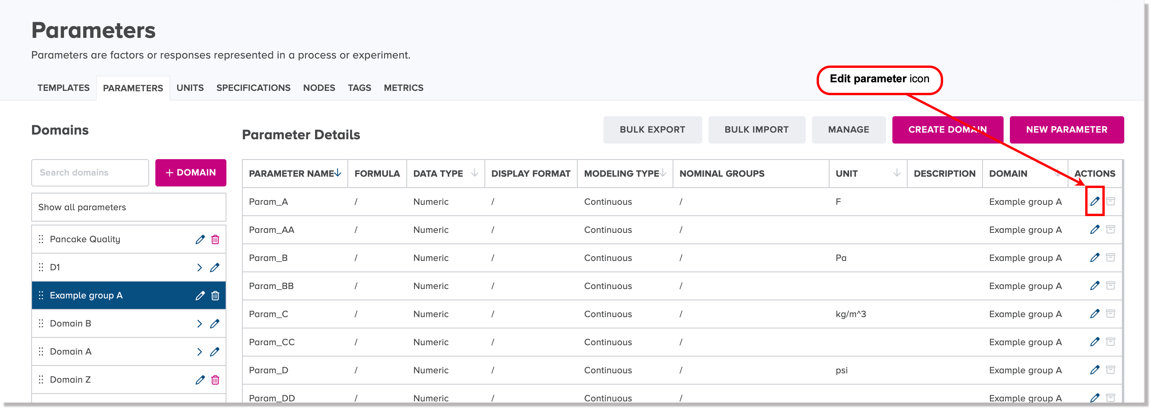Delete the Pancake Quality domain
Screen dimensions: 1150x408
click(x=215, y=239)
